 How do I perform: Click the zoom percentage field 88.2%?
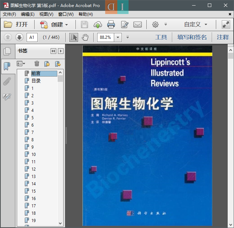pyautogui.click(x=105, y=37)
